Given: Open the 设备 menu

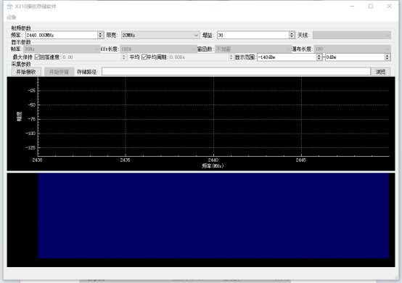Looking at the screenshot, I should (12, 17).
